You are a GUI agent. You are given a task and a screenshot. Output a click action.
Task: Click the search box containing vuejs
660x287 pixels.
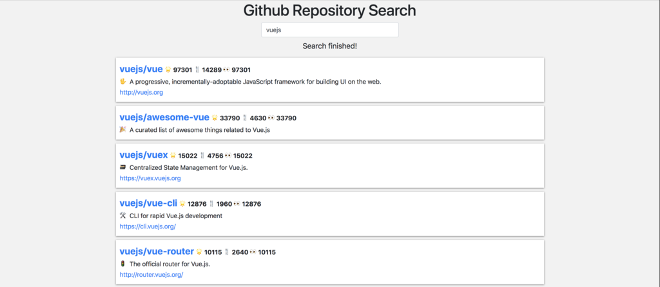pyautogui.click(x=329, y=30)
